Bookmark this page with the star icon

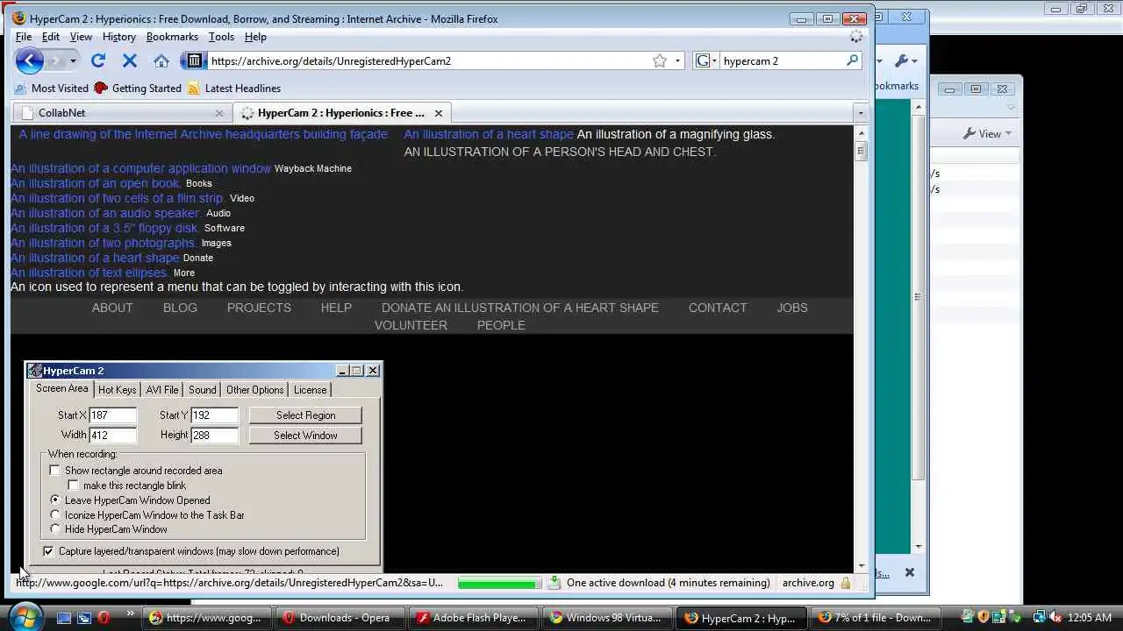pos(660,60)
